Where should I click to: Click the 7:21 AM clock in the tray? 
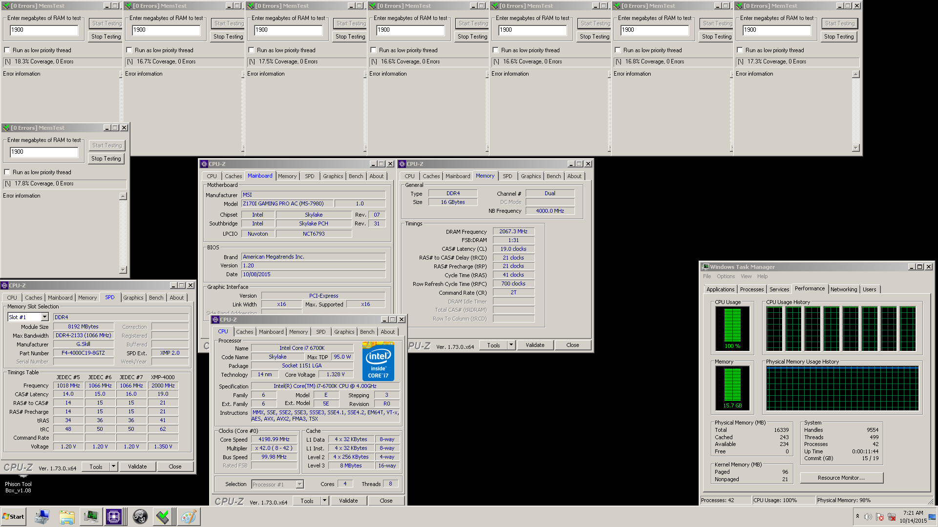coord(913,513)
